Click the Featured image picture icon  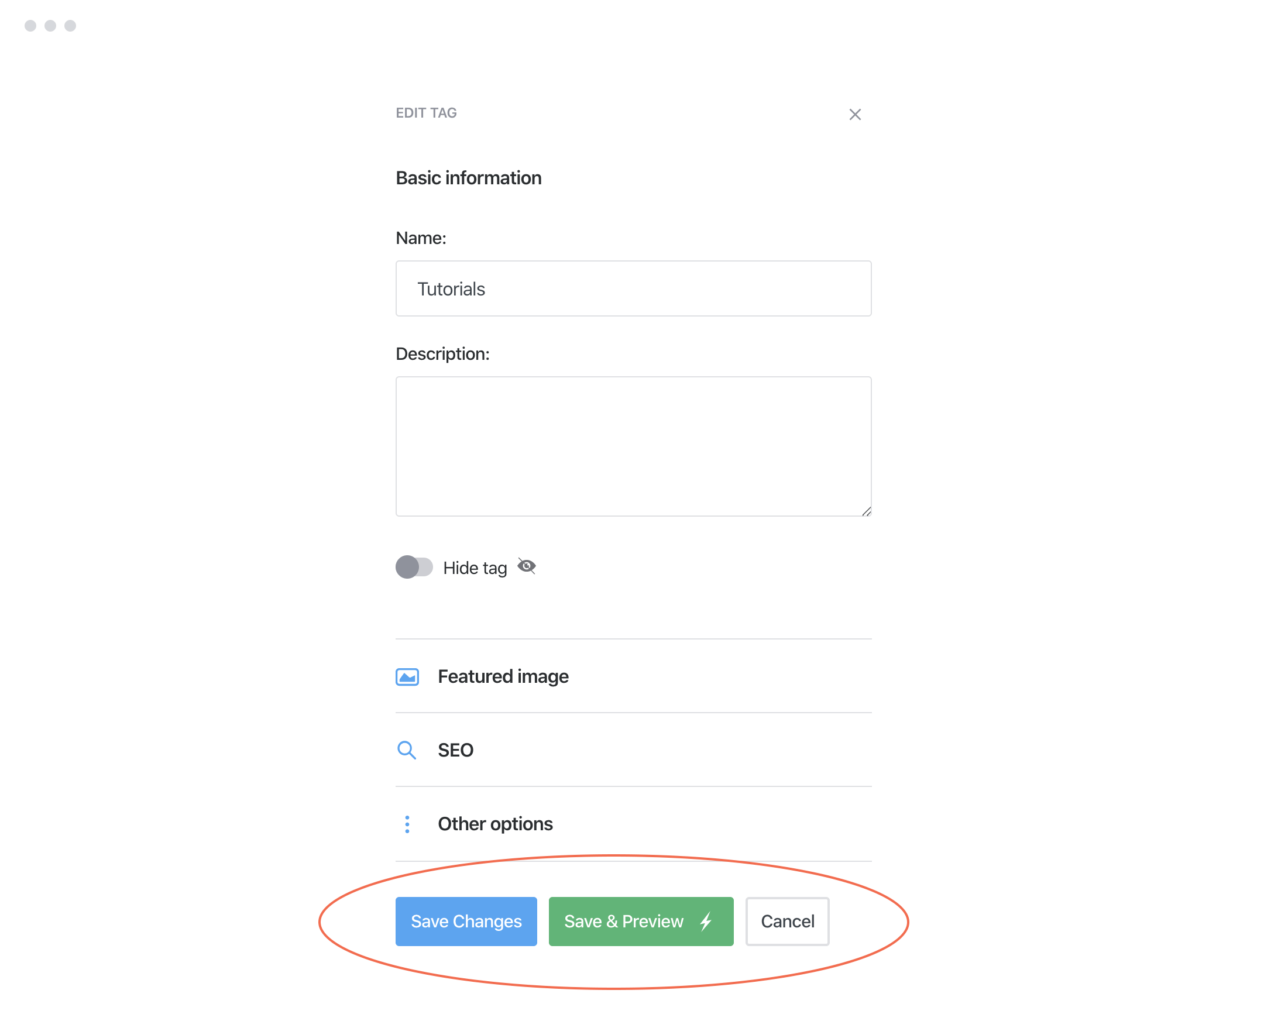click(408, 676)
